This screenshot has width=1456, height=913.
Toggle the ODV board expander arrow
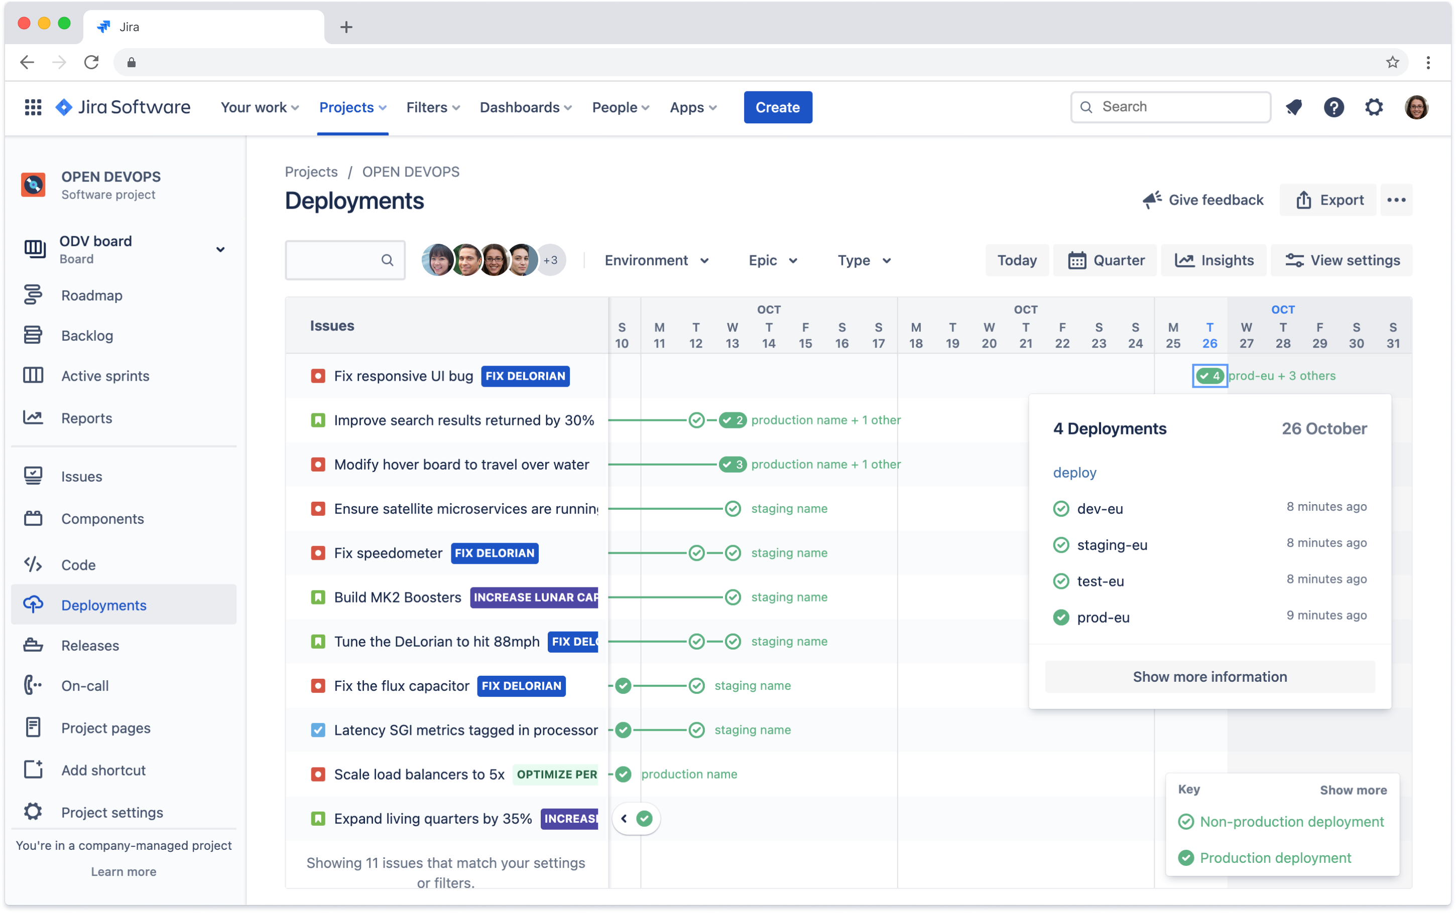[x=220, y=249]
